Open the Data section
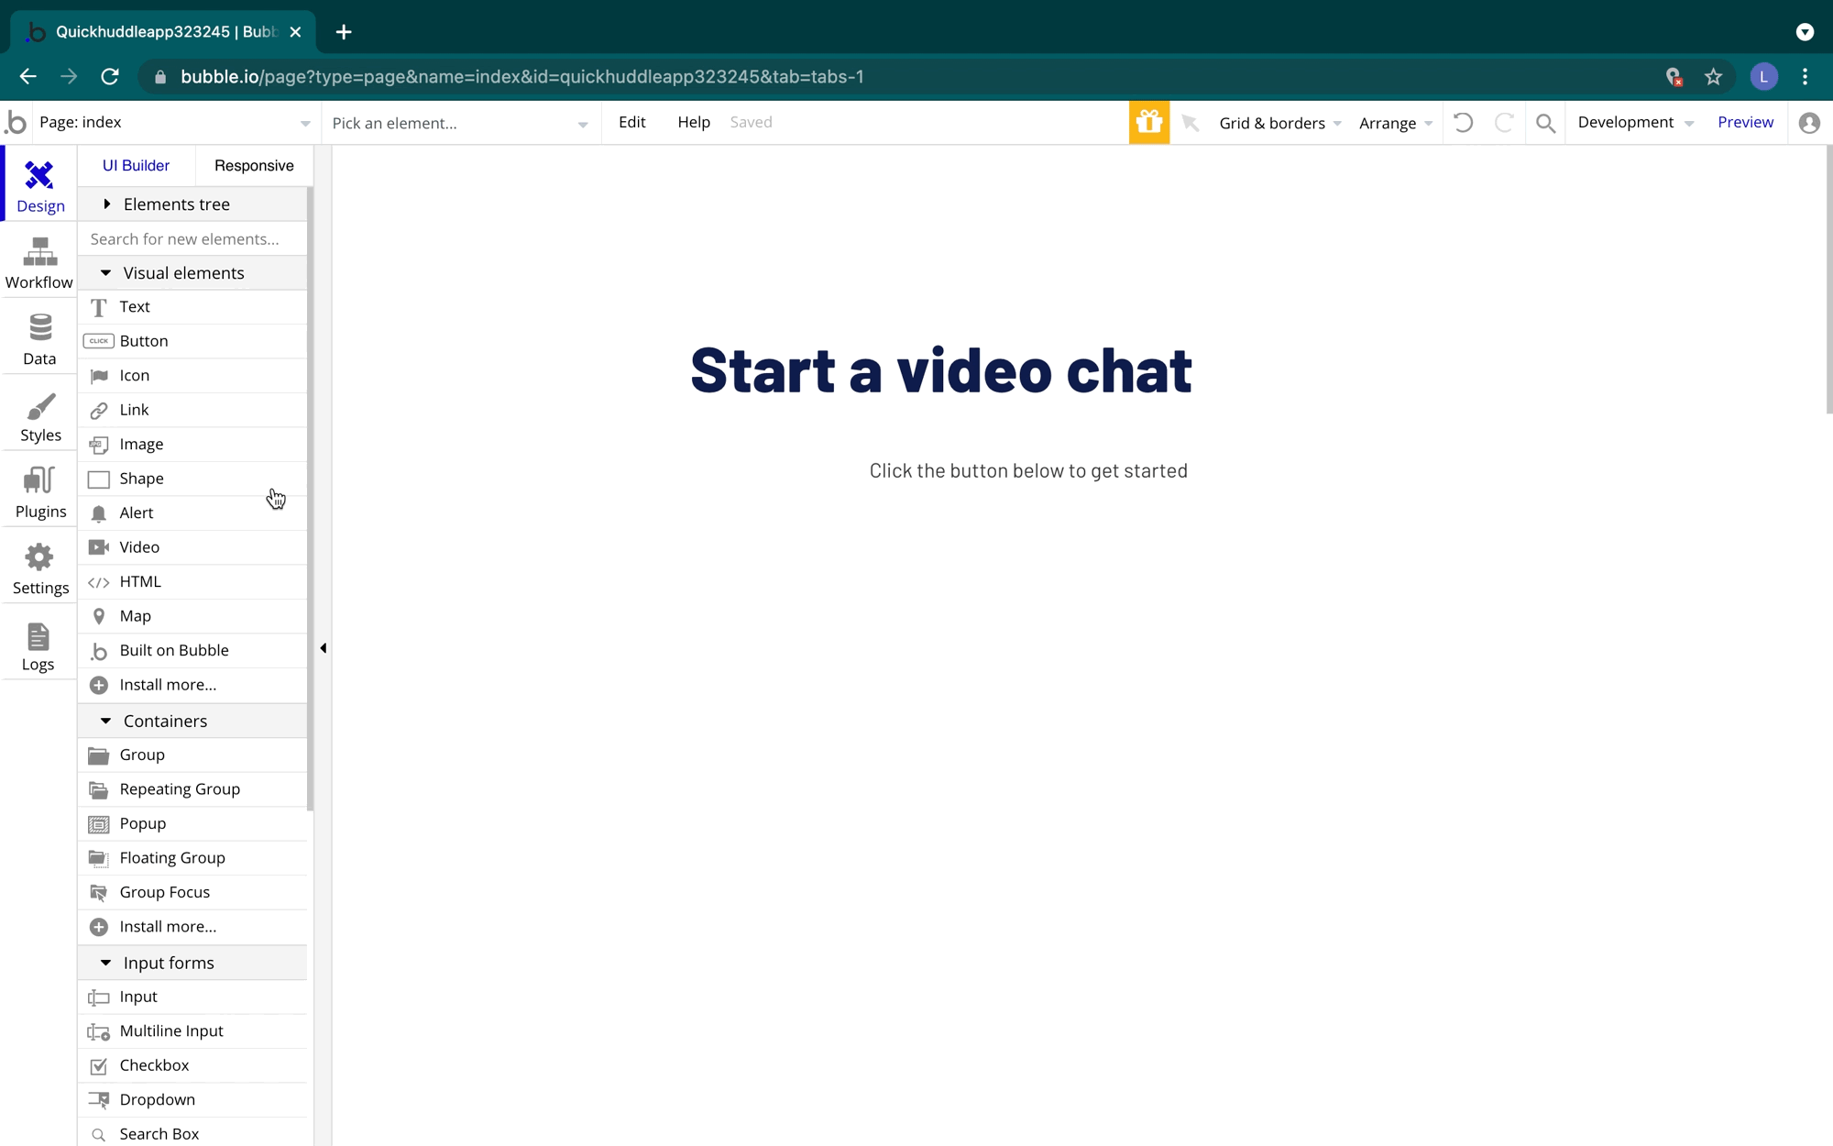 39,339
